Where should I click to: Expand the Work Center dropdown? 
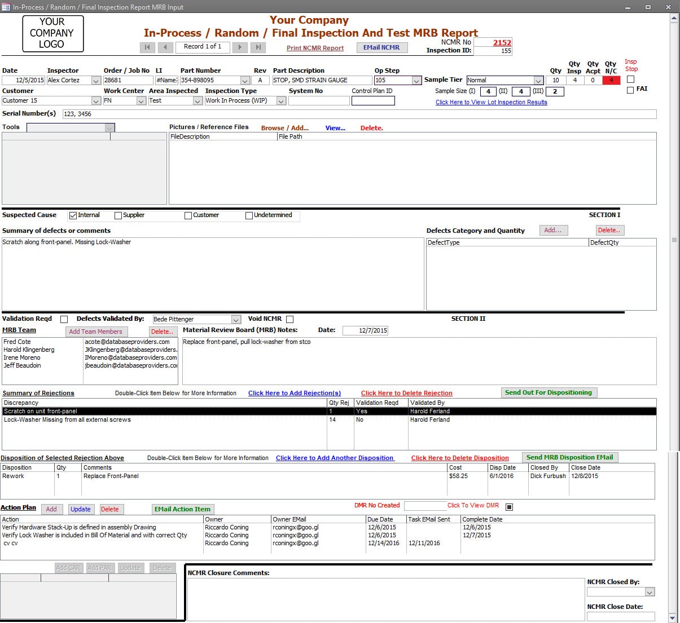(141, 101)
